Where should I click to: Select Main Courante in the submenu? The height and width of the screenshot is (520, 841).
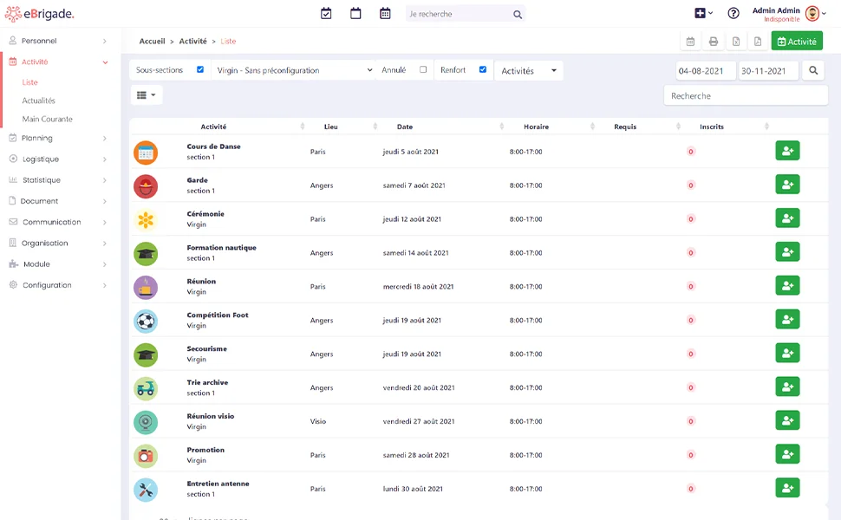pyautogui.click(x=47, y=119)
